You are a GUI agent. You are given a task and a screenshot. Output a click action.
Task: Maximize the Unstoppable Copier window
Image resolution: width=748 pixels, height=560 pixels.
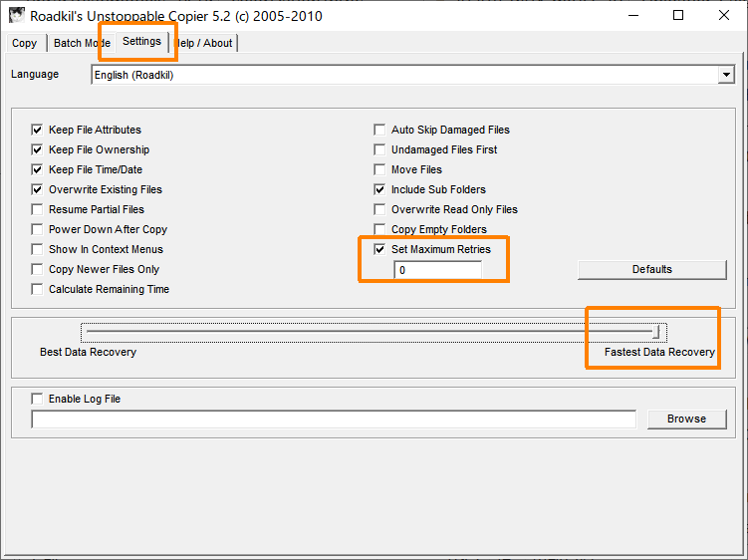[678, 15]
